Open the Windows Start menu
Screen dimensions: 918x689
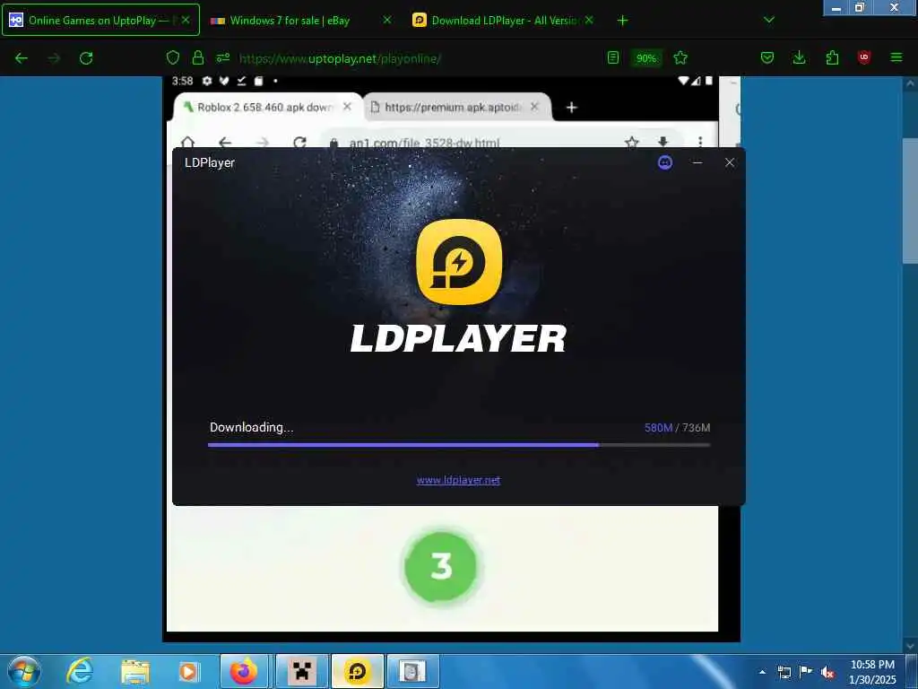click(x=23, y=671)
